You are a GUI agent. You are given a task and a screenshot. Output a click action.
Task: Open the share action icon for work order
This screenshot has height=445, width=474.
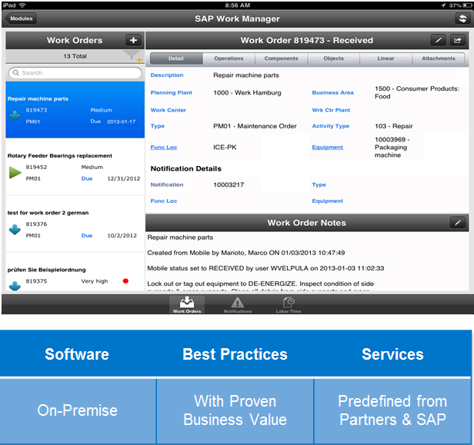click(x=458, y=41)
